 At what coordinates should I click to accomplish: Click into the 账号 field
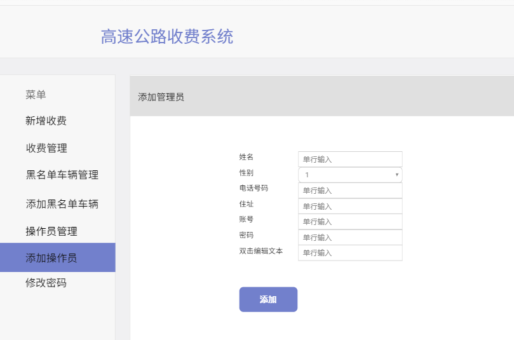click(350, 222)
